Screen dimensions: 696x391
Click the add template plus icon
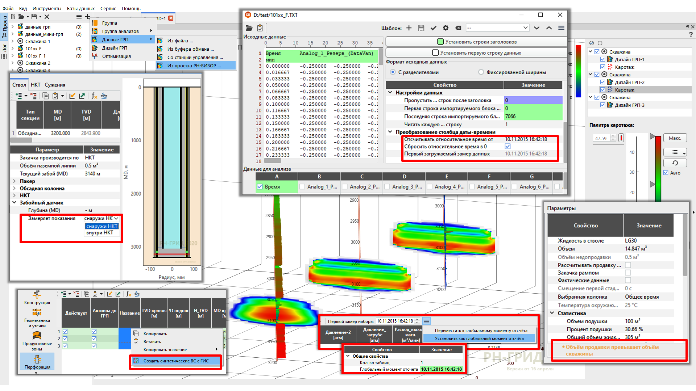[409, 28]
